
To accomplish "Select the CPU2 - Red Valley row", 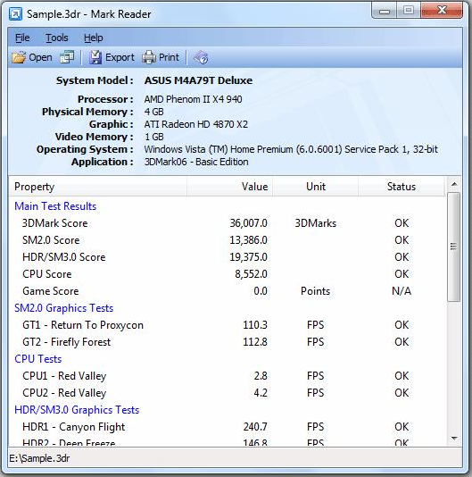I will (x=228, y=393).
